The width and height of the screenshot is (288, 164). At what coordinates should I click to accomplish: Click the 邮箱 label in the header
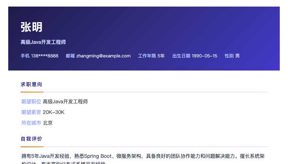click(70, 56)
